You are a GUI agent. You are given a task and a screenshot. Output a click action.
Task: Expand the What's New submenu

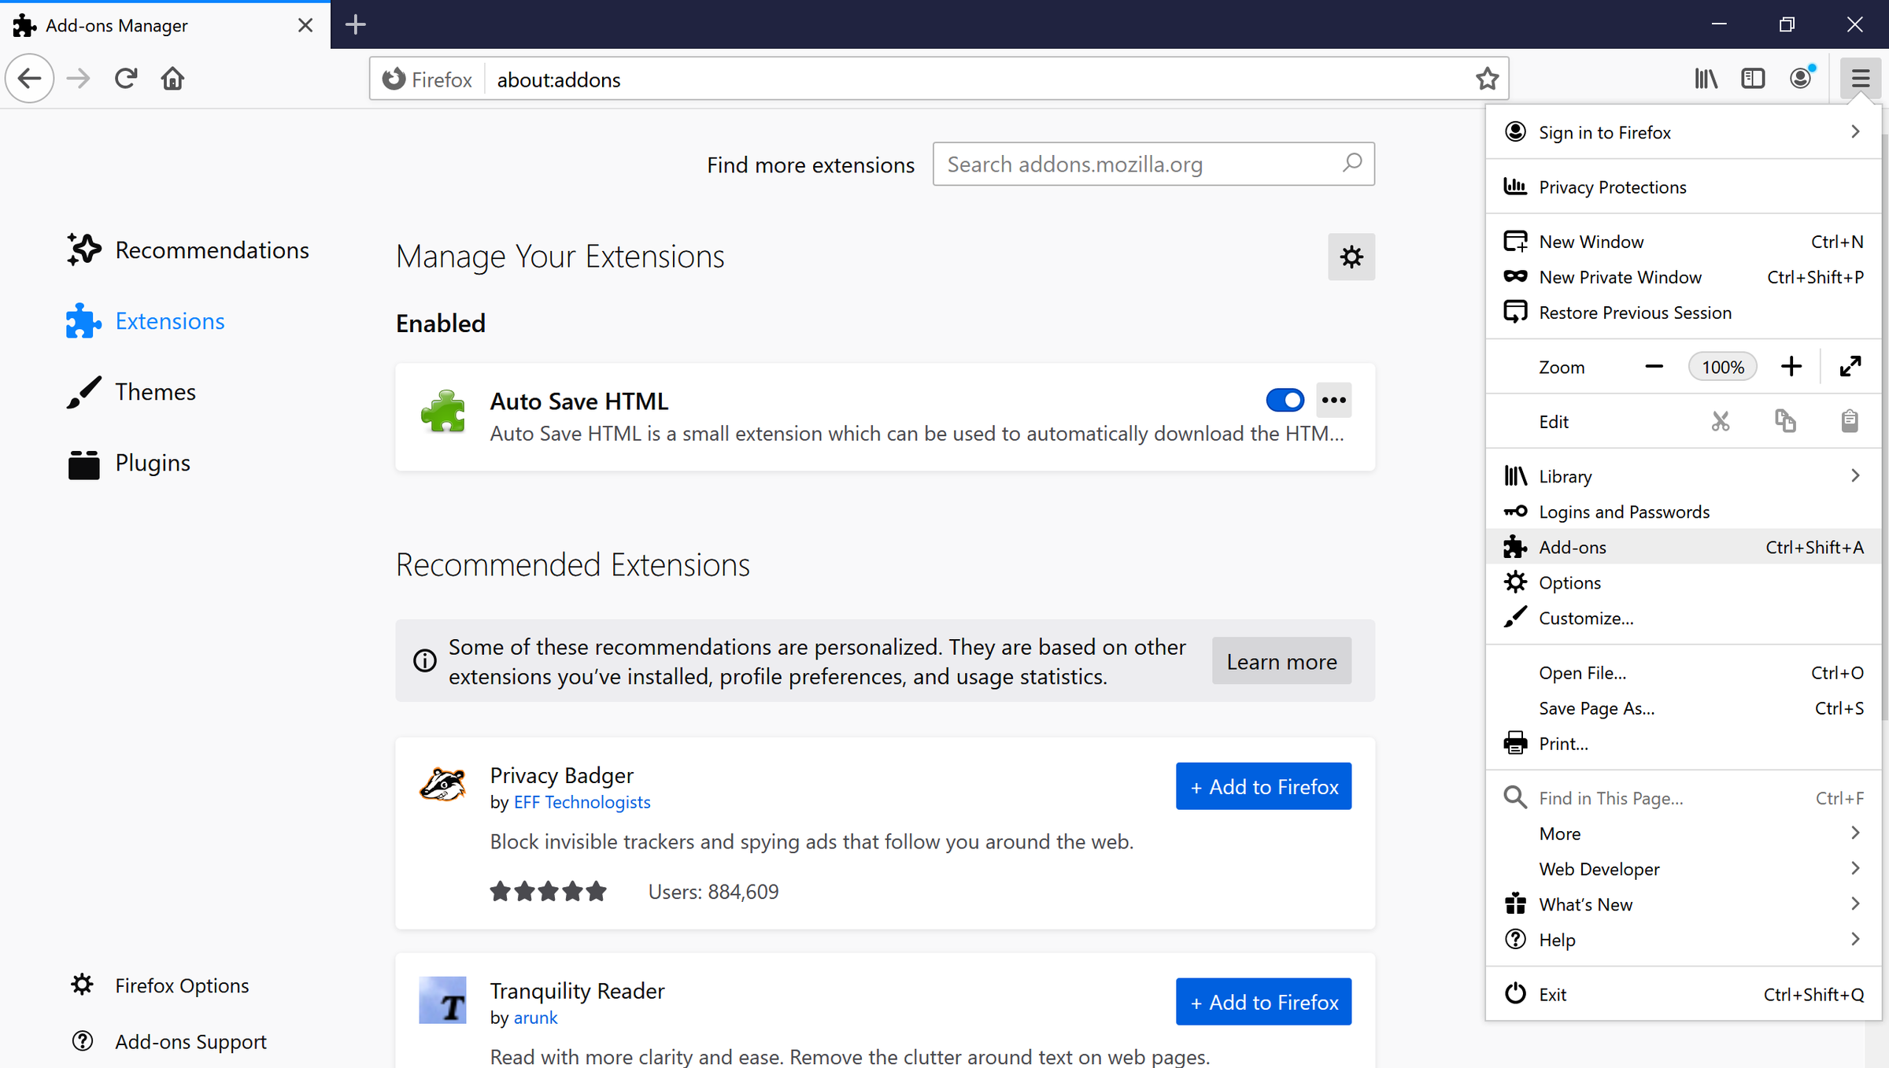pyautogui.click(x=1855, y=904)
